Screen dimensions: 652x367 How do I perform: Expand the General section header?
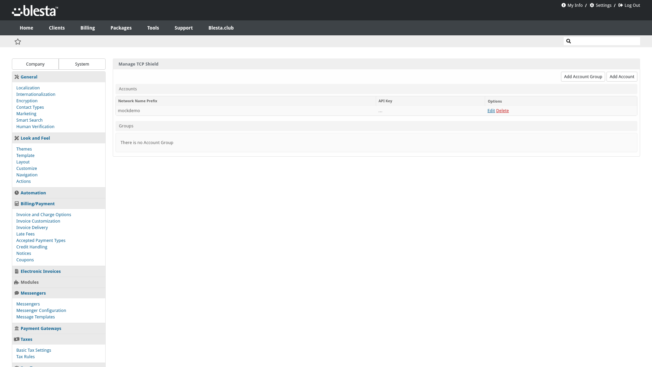pyautogui.click(x=59, y=77)
